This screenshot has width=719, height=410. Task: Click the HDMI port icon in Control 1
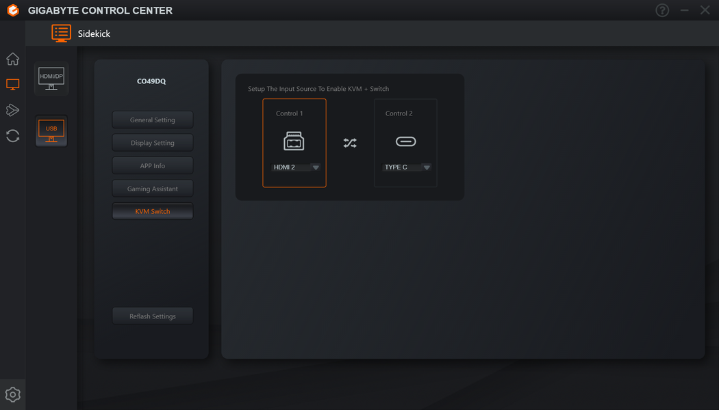294,141
